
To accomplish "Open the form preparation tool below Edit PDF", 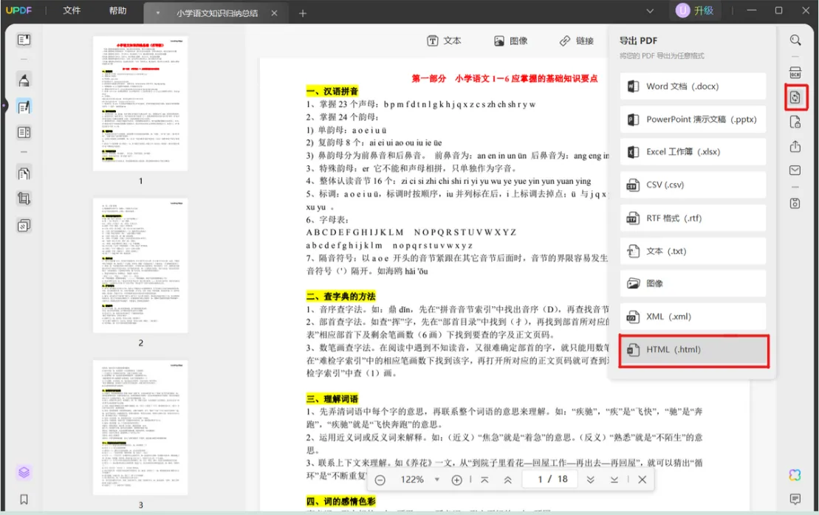I will (24, 133).
